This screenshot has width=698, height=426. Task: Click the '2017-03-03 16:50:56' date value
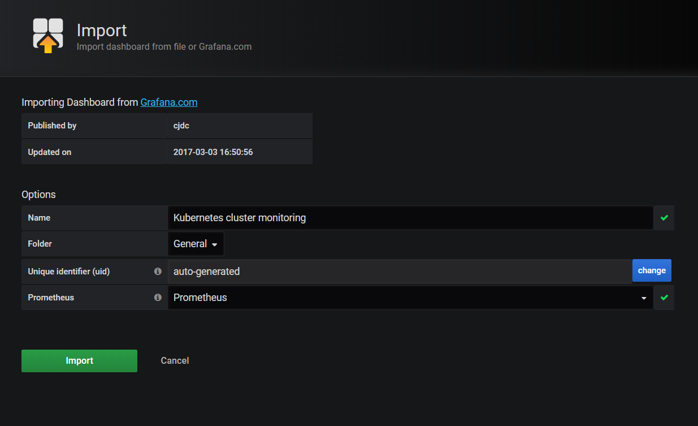pyautogui.click(x=213, y=152)
